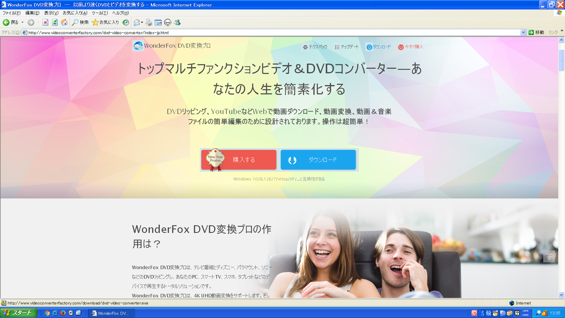Click the download URL in status bar
This screenshot has height=318, width=565.
click(78, 303)
